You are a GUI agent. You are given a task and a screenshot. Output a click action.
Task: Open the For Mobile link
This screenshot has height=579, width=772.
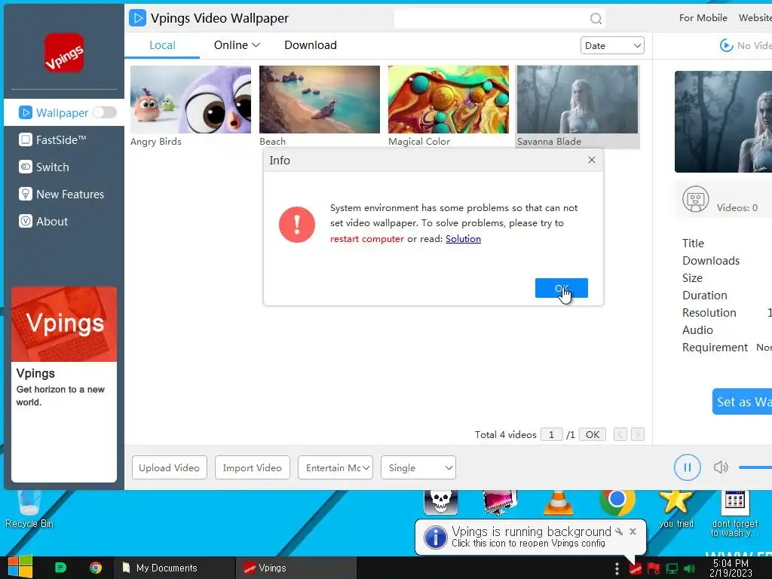coord(703,18)
